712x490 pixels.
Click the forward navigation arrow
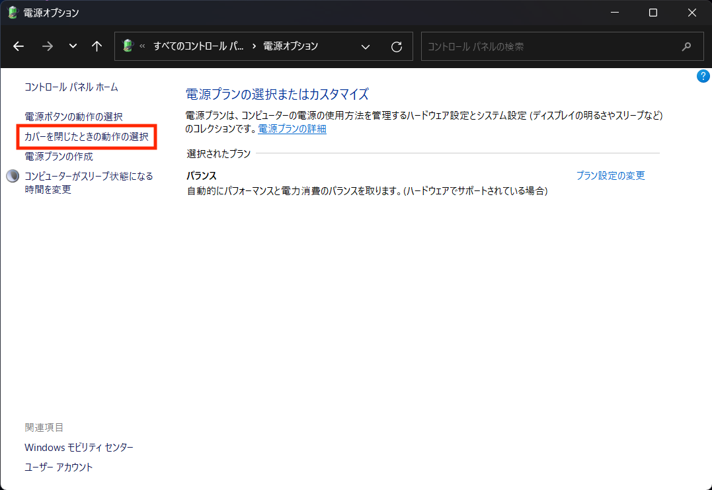click(47, 46)
